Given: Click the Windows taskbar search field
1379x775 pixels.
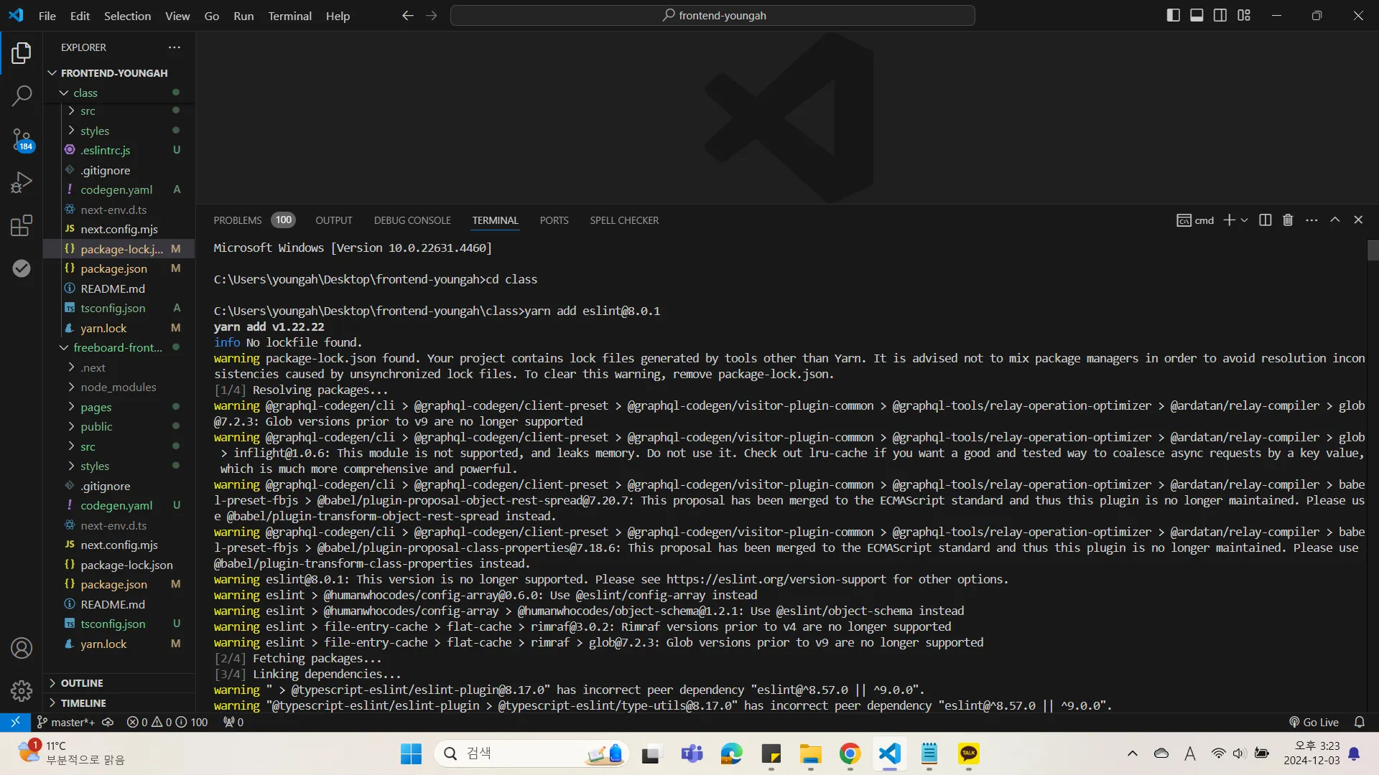Looking at the screenshot, I should [531, 753].
